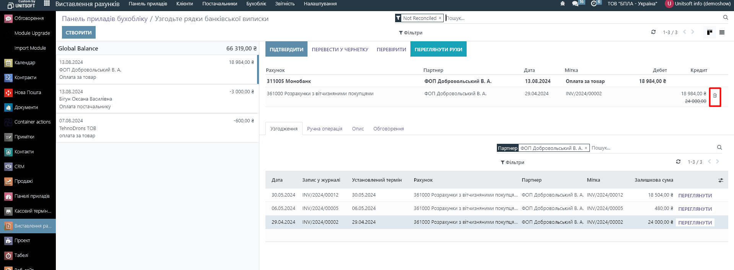Open the chat messages icon in top bar
This screenshot has height=270, width=734.
click(575, 3)
